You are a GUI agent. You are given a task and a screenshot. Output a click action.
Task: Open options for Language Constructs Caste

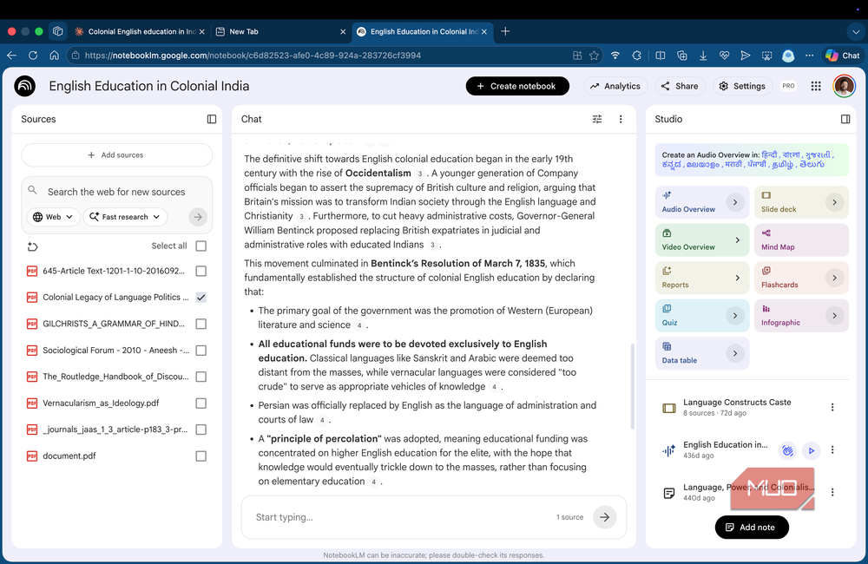(832, 407)
